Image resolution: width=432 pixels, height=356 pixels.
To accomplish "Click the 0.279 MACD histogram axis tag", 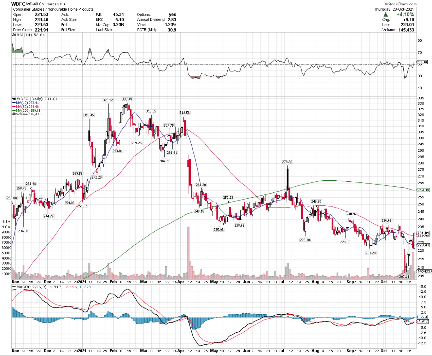I will [422, 317].
